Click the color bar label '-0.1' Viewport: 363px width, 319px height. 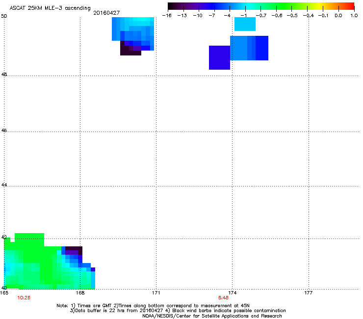[x=323, y=16]
